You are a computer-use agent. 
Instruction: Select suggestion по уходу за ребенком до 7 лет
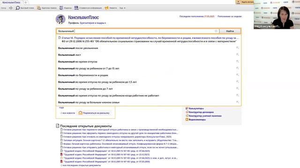(85, 89)
